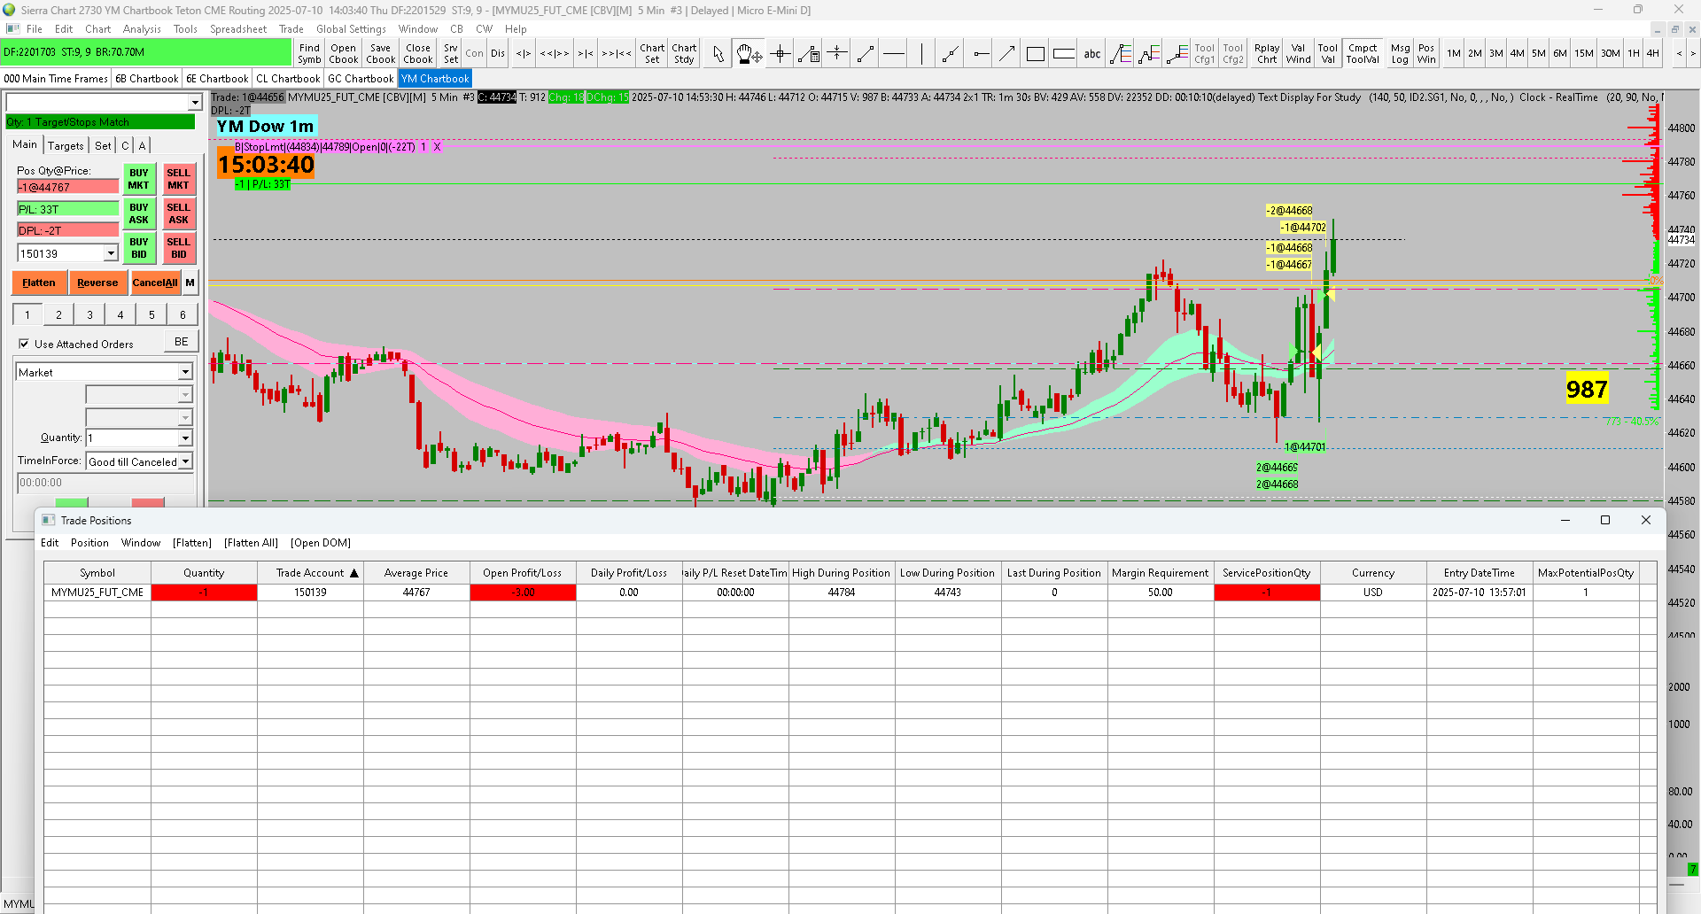Click the BUY MKT button
This screenshot has height=914, width=1701.
coord(139,179)
